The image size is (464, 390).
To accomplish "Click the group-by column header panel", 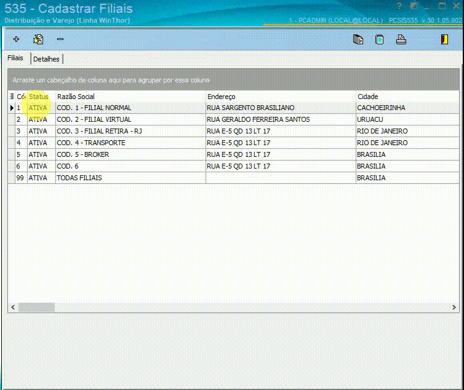I will 233,80.
